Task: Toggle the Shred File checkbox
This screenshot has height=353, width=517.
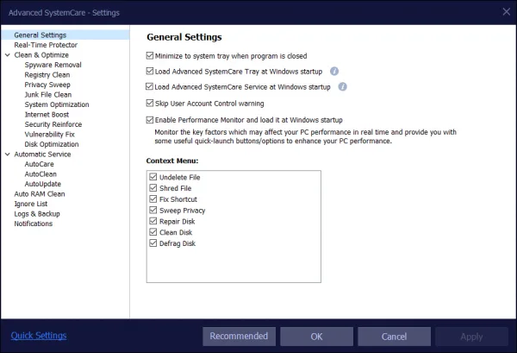Action: (x=153, y=188)
